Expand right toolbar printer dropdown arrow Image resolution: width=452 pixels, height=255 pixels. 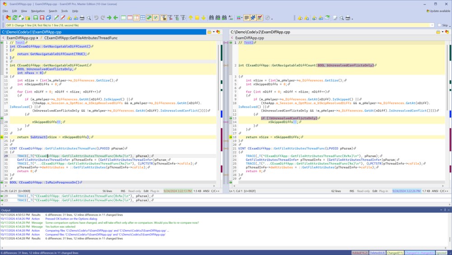tap(352, 19)
